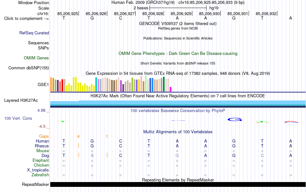Click the 'Click to complement -->' label
Viewport: 306px width, 192px height.
point(26,19)
